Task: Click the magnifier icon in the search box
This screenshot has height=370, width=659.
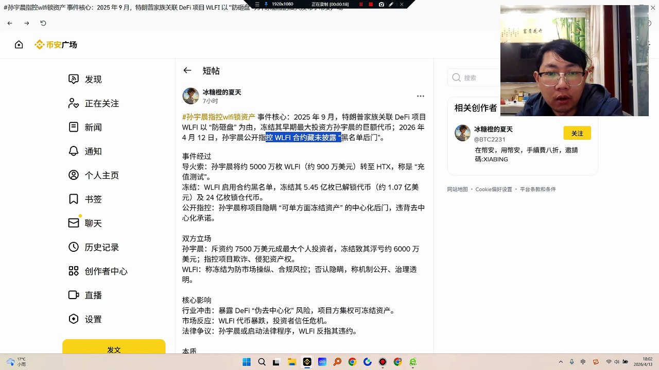Action: 456,78
